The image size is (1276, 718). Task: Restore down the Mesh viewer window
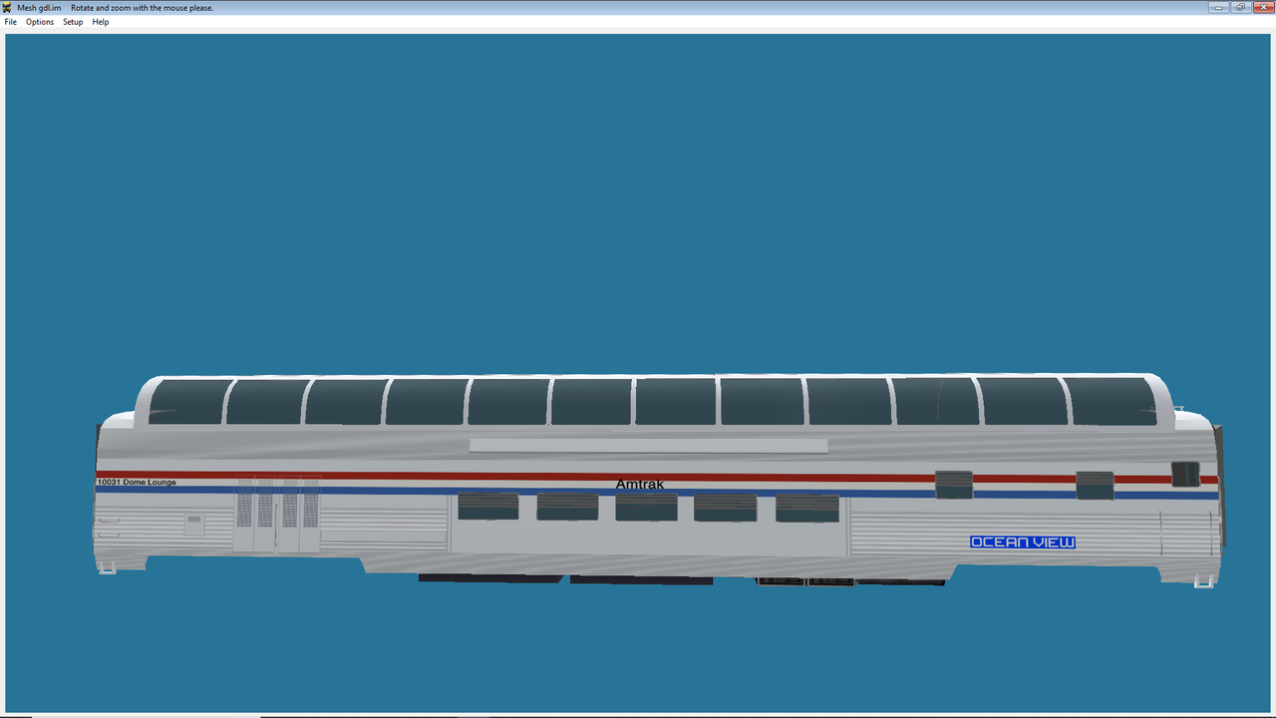coord(1240,7)
